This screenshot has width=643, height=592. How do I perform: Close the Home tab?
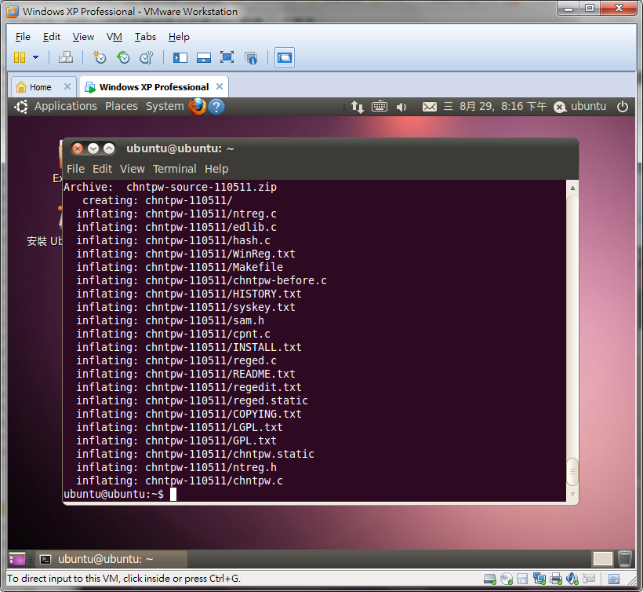pos(67,86)
